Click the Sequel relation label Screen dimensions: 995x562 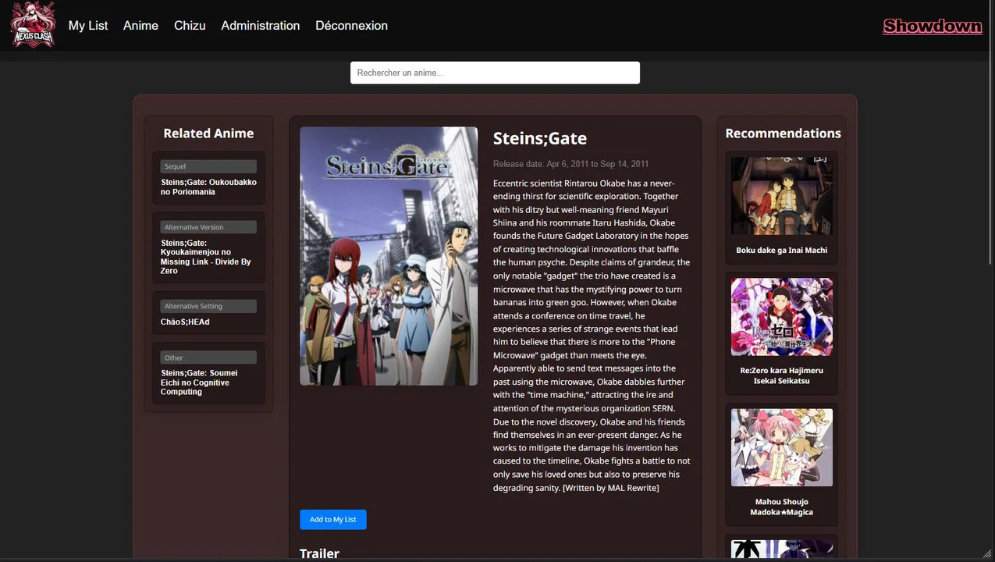(208, 166)
